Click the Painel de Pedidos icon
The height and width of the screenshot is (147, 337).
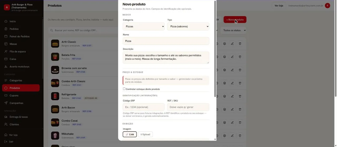(x=6, y=36)
